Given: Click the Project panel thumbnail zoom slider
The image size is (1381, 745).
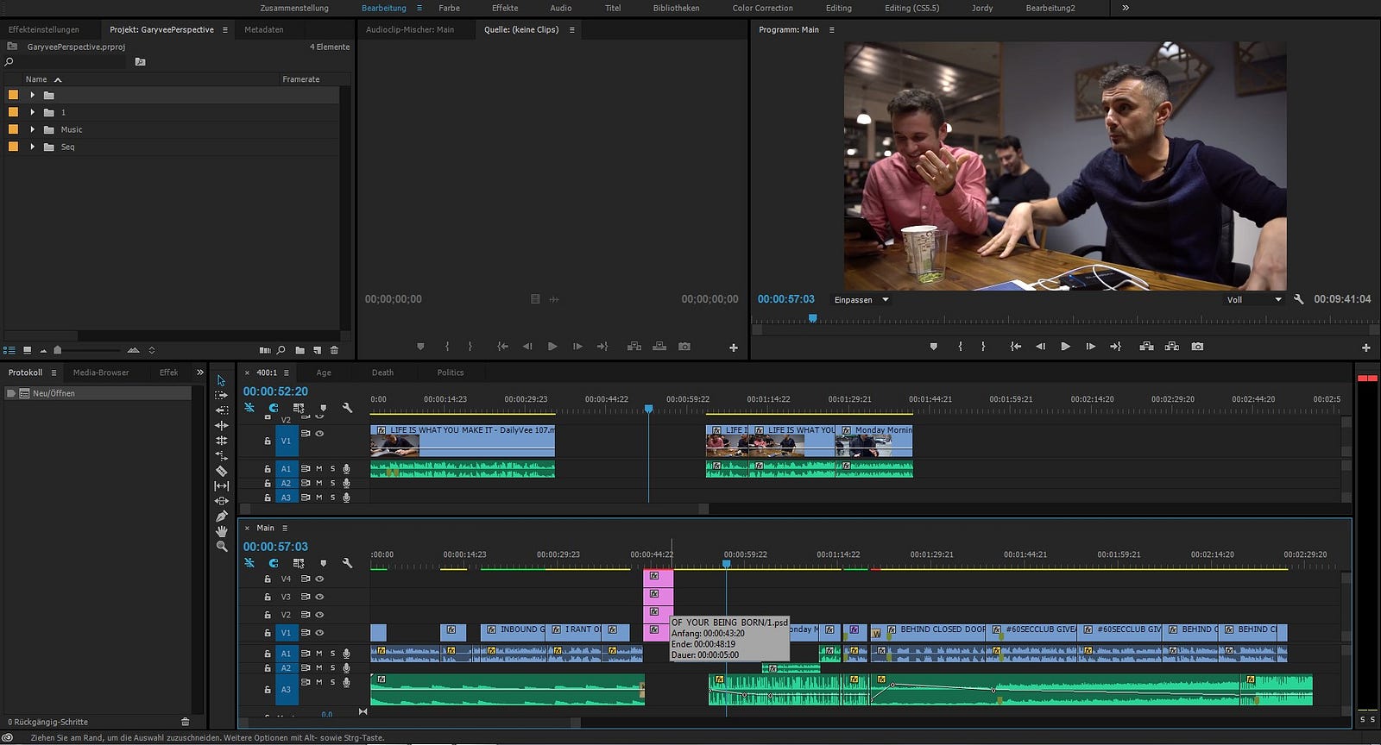Looking at the screenshot, I should tap(58, 350).
